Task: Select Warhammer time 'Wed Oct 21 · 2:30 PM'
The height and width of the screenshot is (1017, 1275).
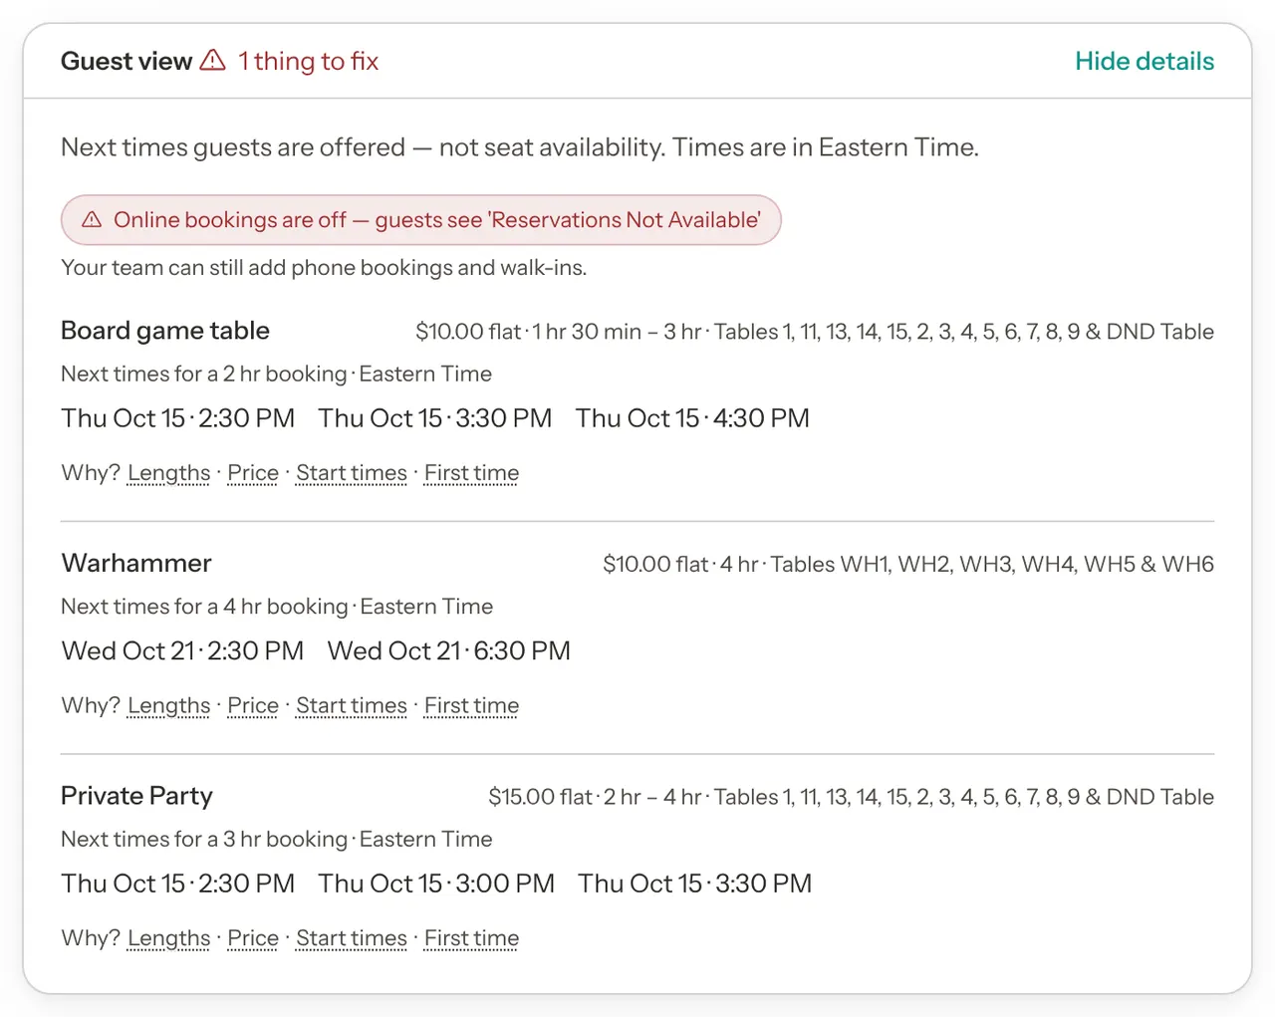Action: pos(182,651)
